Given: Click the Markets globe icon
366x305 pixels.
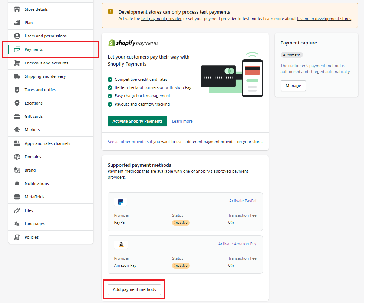Looking at the screenshot, I should pyautogui.click(x=17, y=130).
